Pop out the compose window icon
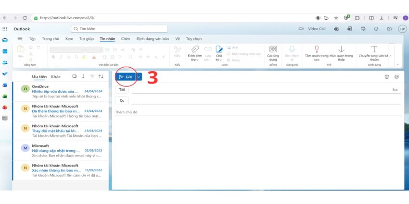 pos(397,76)
